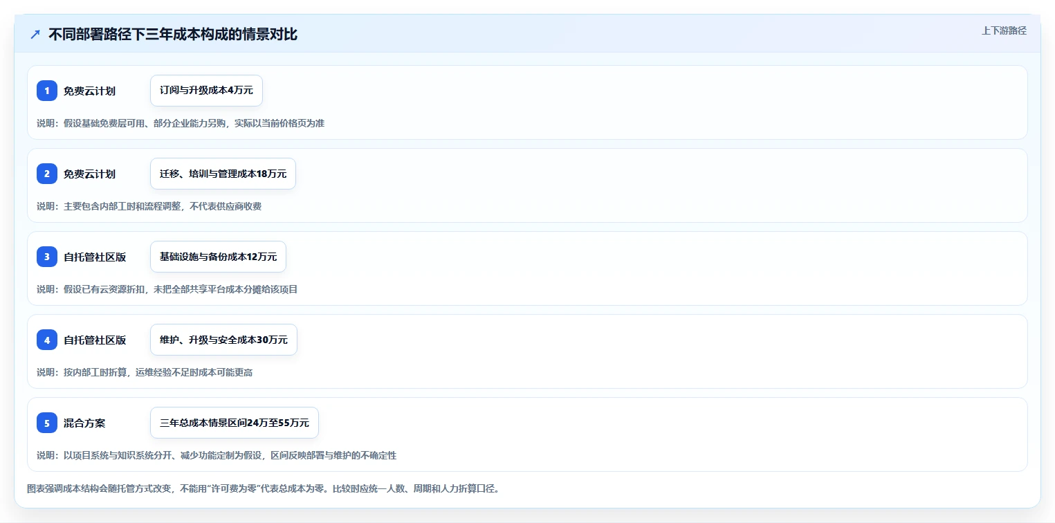Screen dimensions: 1055x523
Task: Click 自托管社区版 label in row 3
Action: point(95,257)
